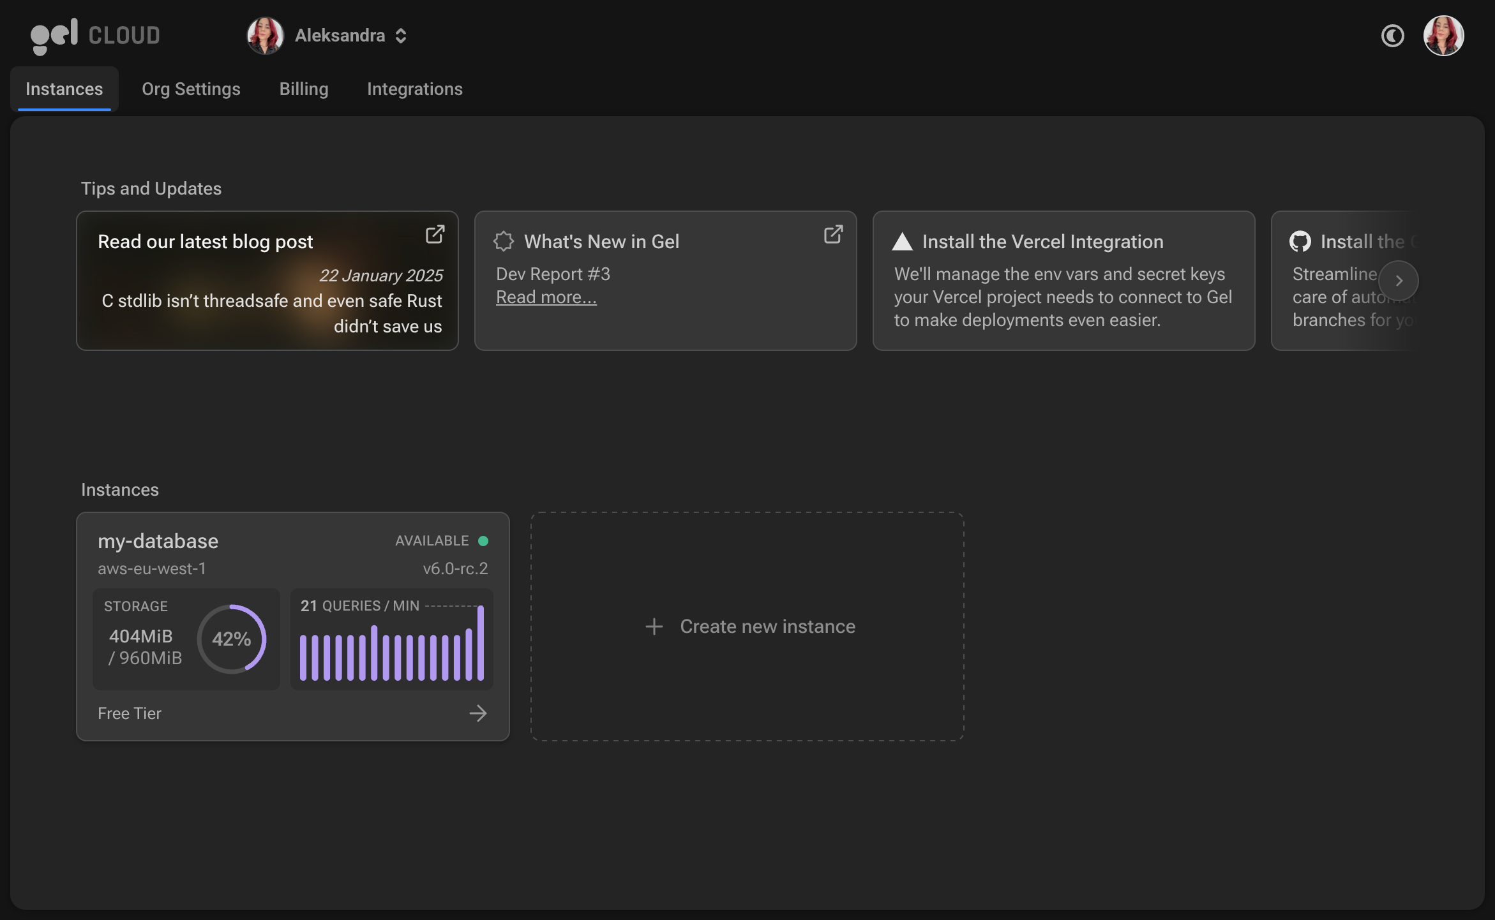Click the Create new instance button
The image size is (1495, 920).
coord(747,627)
